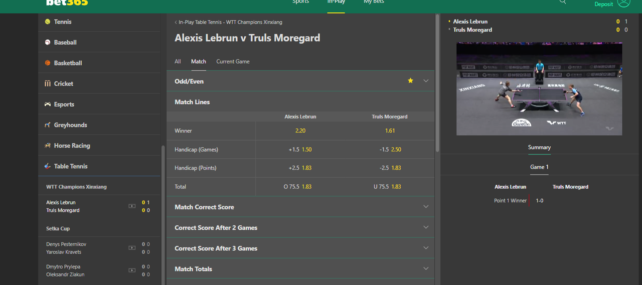Click the Greyhounds dog icon

[48, 125]
